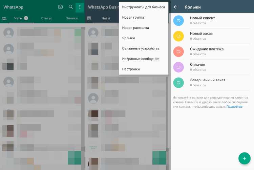Viewport: 254px width, 170px height.
Task: Click the WhatsApp title in green header
Action: [x=13, y=7]
